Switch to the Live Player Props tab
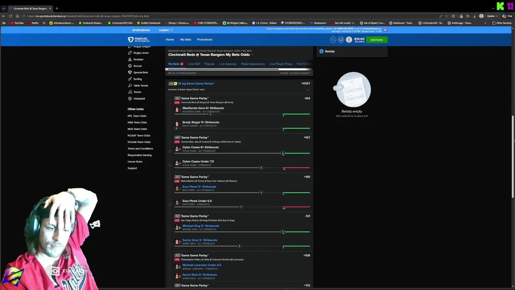Viewport: 515px width, 290px height. [281, 64]
